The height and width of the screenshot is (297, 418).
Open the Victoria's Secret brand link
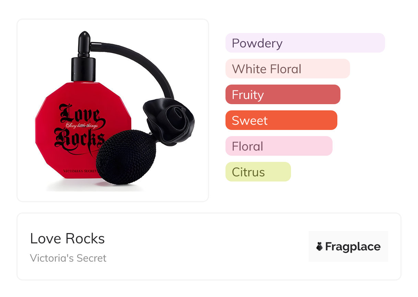tap(68, 258)
